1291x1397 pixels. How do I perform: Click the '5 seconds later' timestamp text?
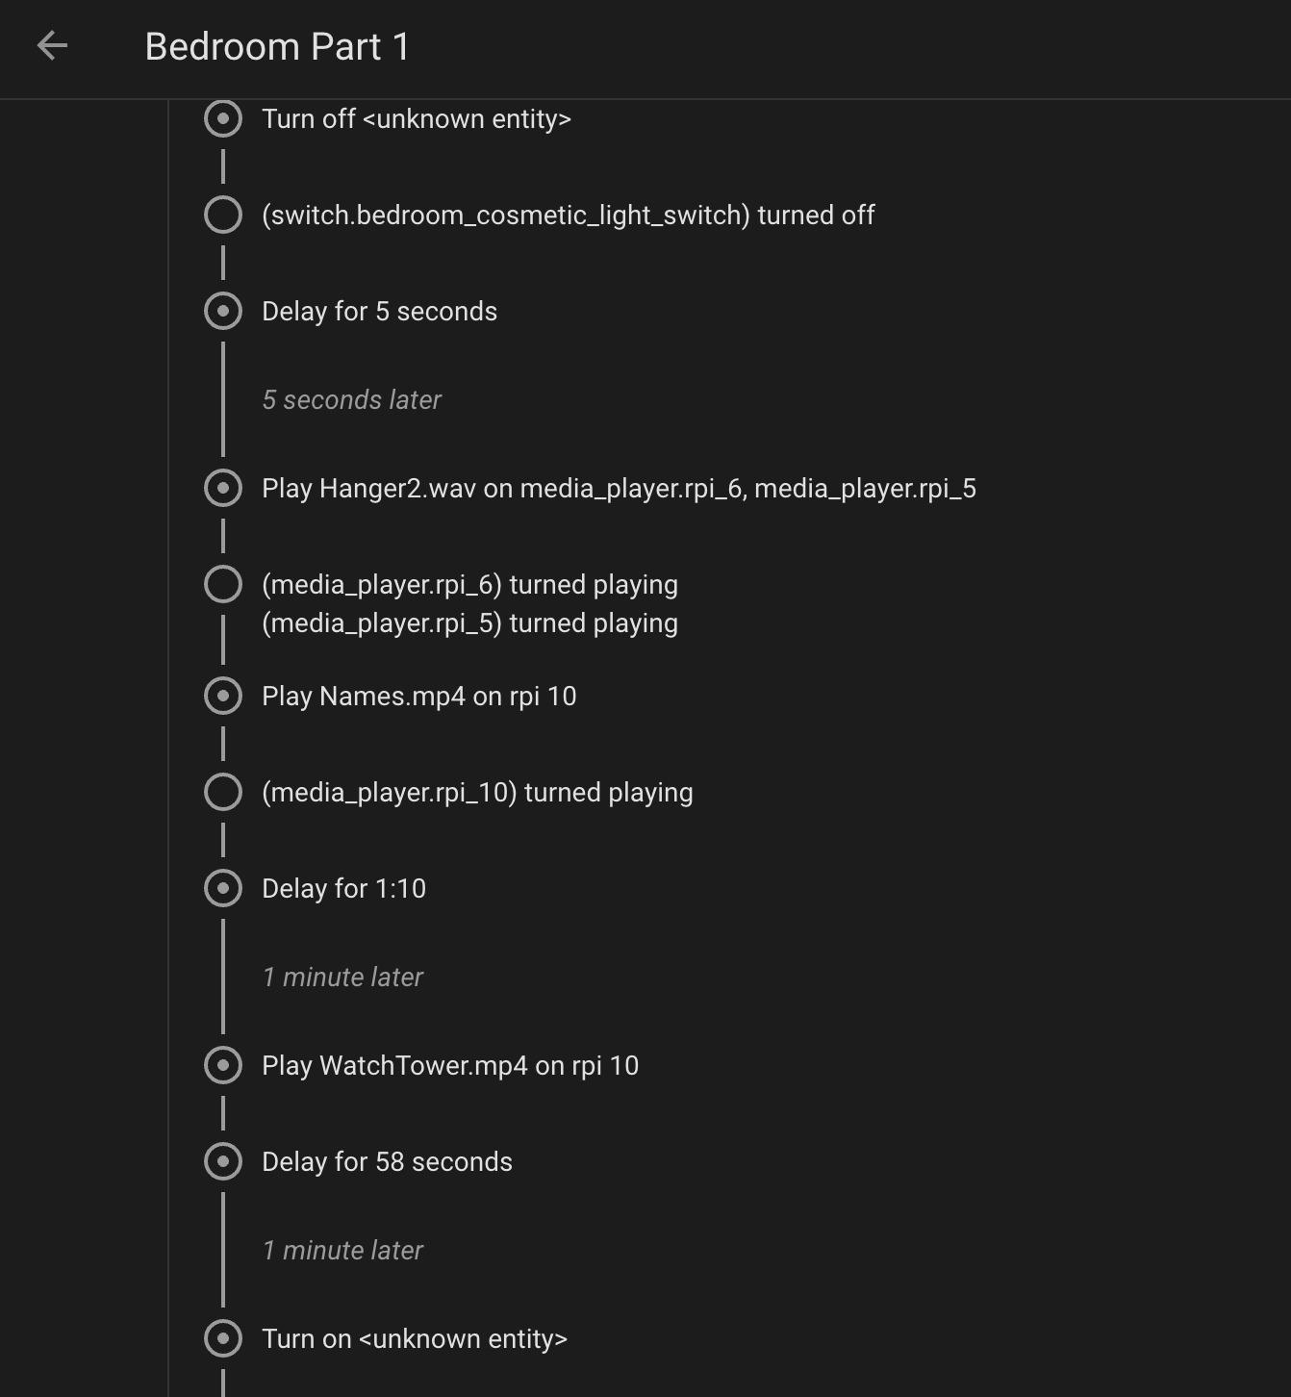pos(352,400)
